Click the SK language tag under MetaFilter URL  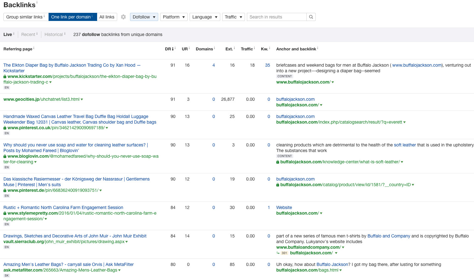click(7, 276)
